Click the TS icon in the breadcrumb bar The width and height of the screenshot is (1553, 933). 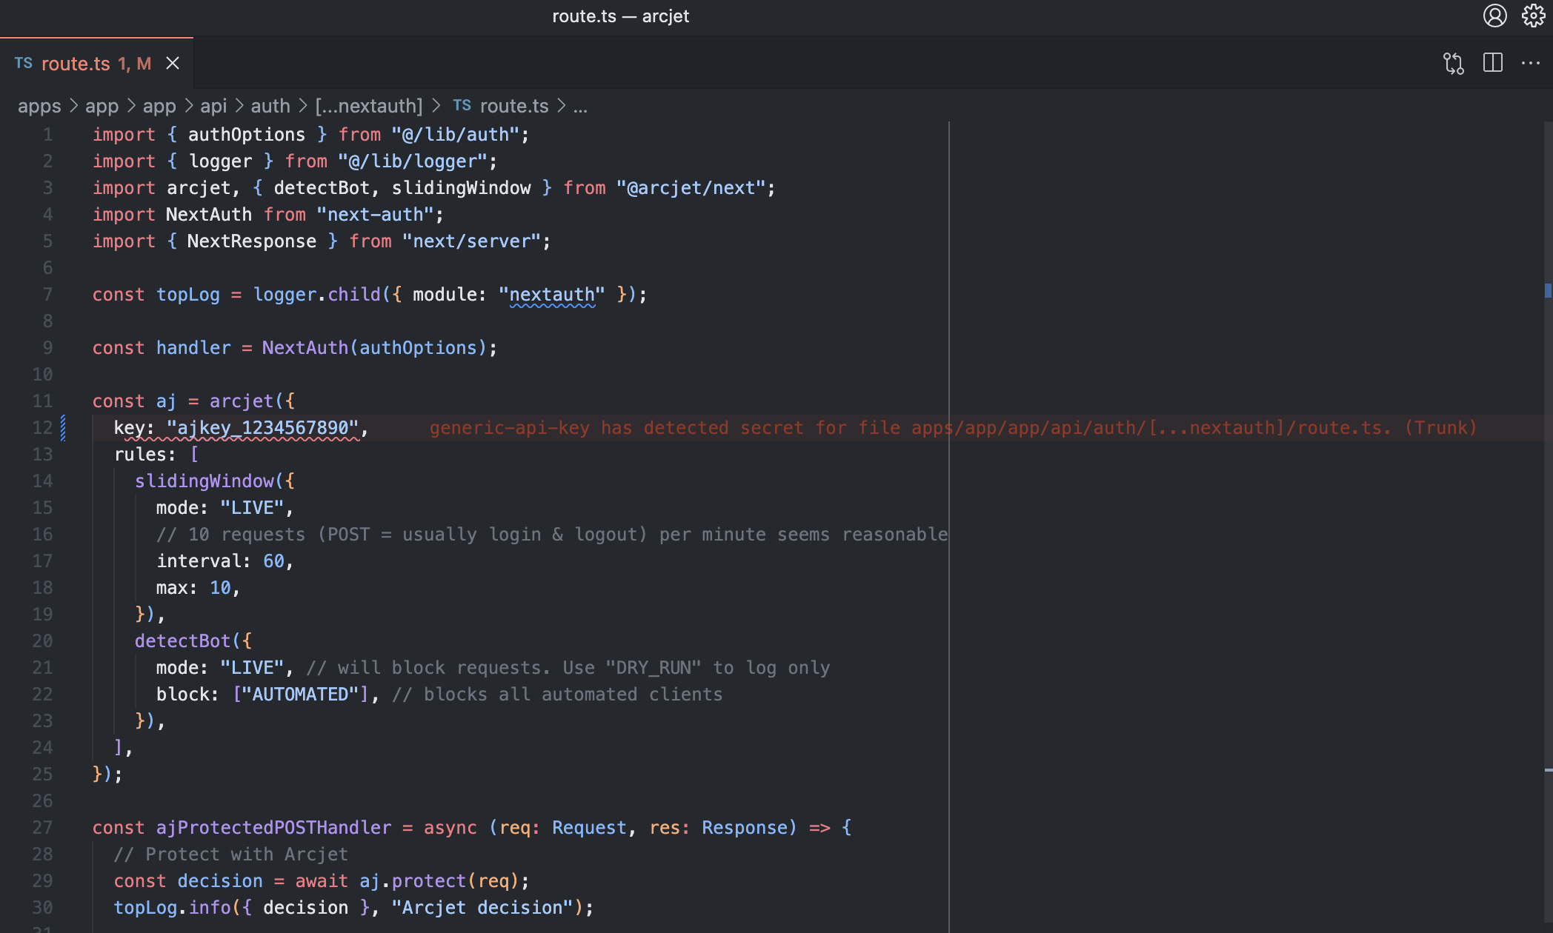pos(462,105)
